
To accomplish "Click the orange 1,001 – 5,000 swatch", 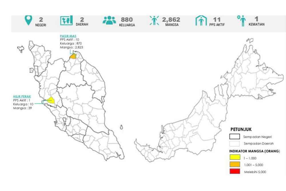I will click(235, 164).
